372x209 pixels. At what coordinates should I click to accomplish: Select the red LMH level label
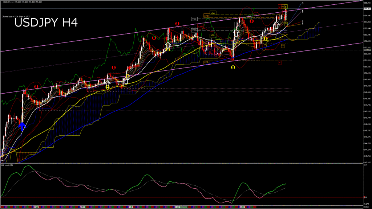200,26
